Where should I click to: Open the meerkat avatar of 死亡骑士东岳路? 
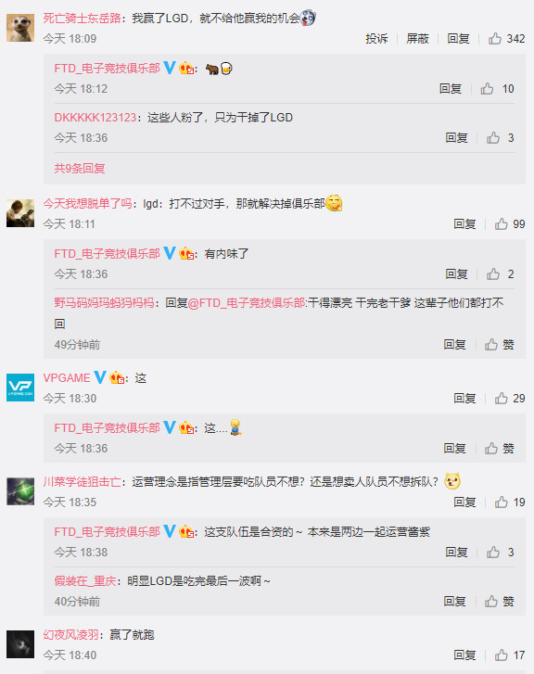point(20,28)
